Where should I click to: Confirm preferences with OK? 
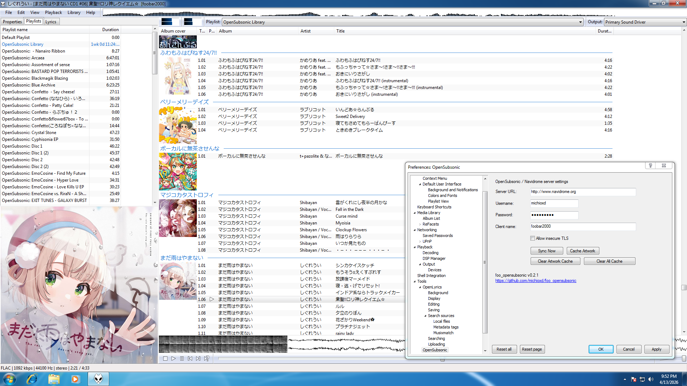click(x=601, y=349)
